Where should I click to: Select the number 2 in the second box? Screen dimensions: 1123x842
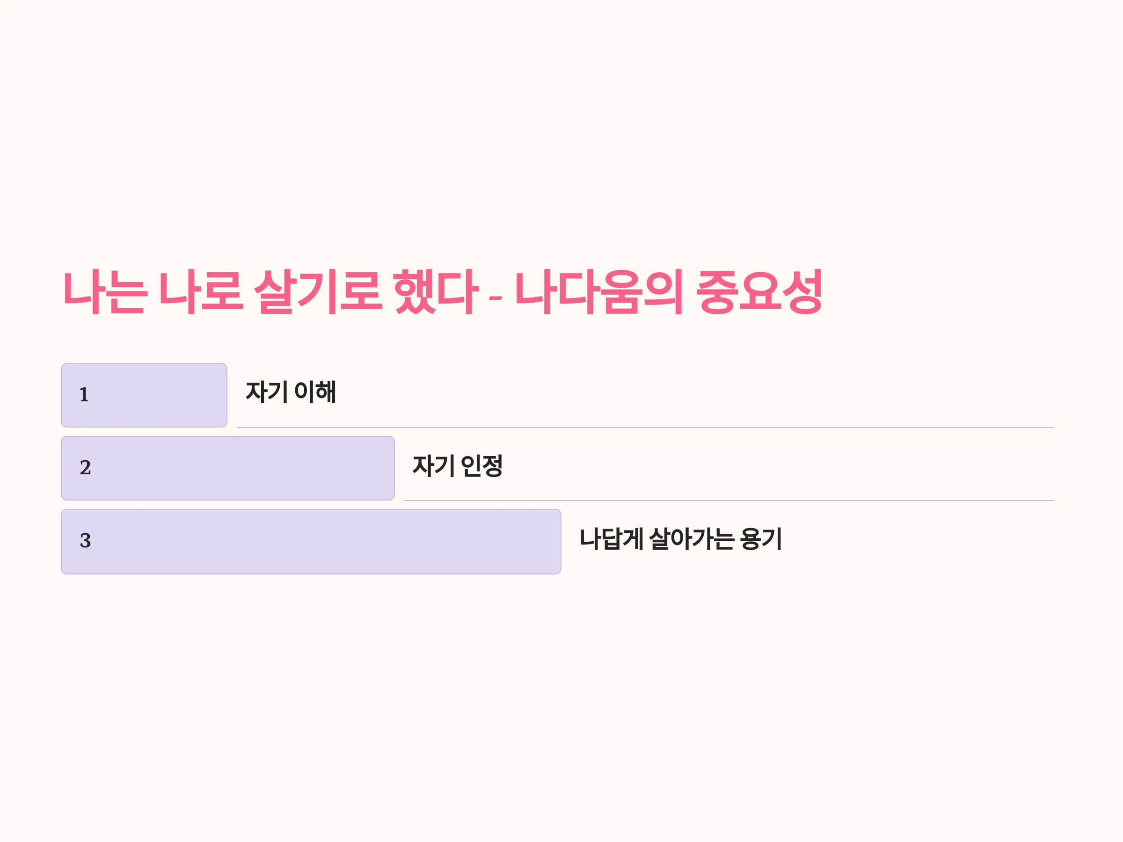click(85, 467)
